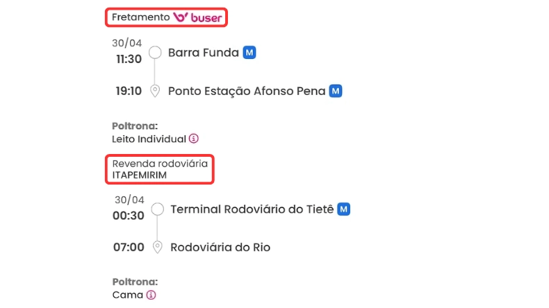Open info icon next to Cama
The width and height of the screenshot is (549, 308).
click(x=151, y=295)
